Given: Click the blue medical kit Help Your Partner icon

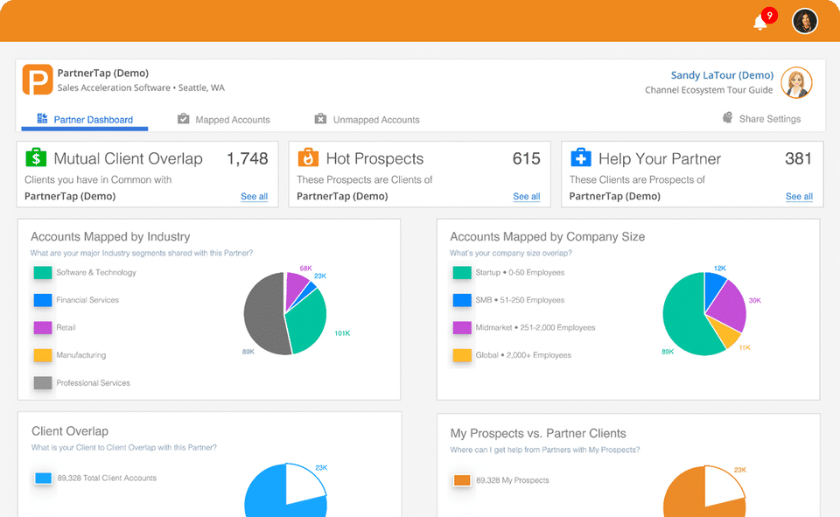Looking at the screenshot, I should (581, 157).
